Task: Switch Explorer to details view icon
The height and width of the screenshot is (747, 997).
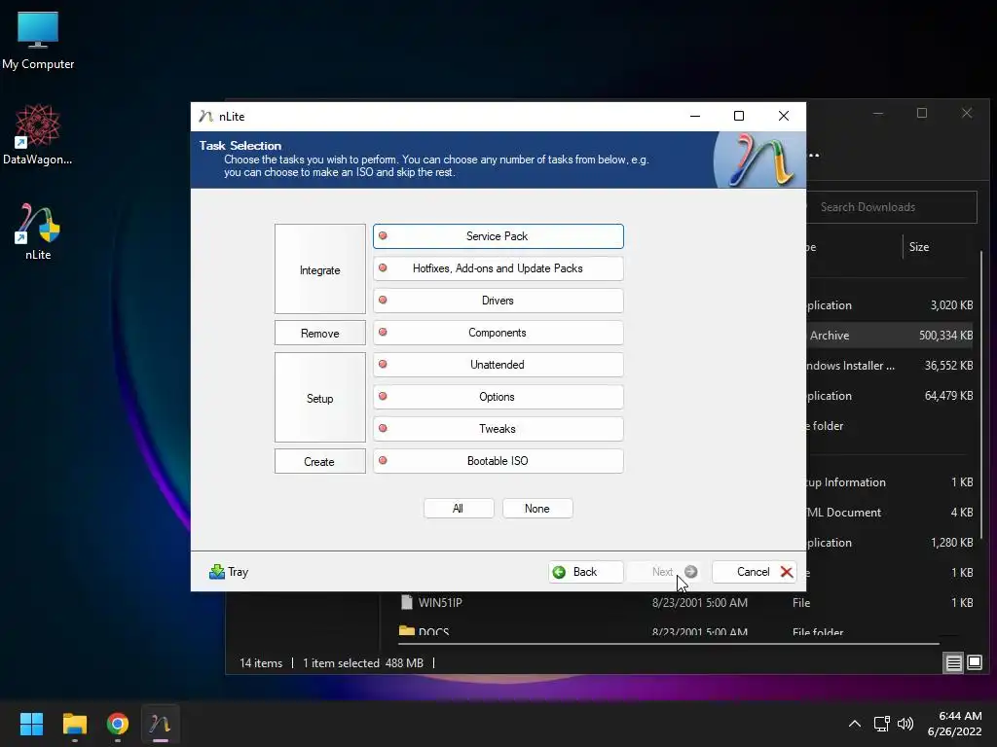Action: 954,663
